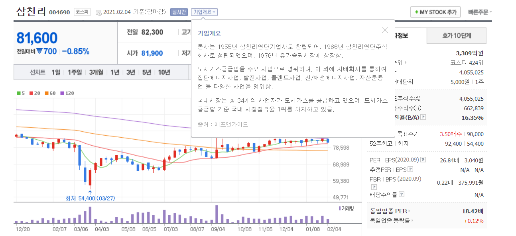Click the 기업개요 popup heading
This screenshot has height=236, width=516.
pos(209,33)
